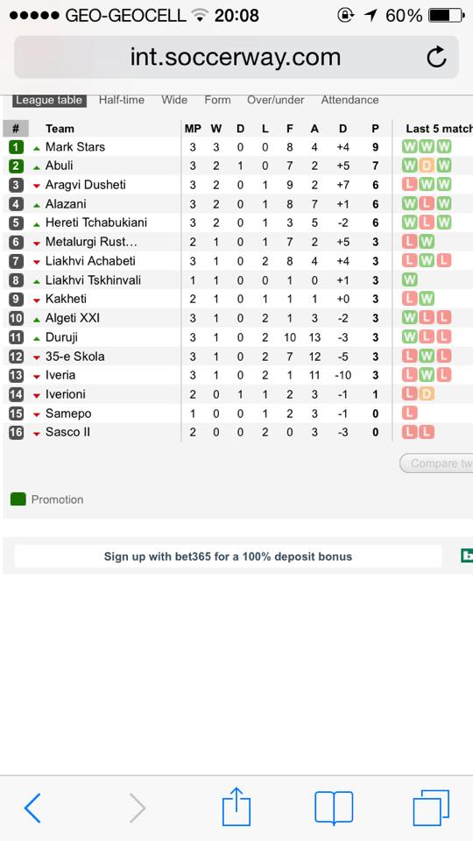Click the bet365 deposit bonus ad link

tap(228, 556)
